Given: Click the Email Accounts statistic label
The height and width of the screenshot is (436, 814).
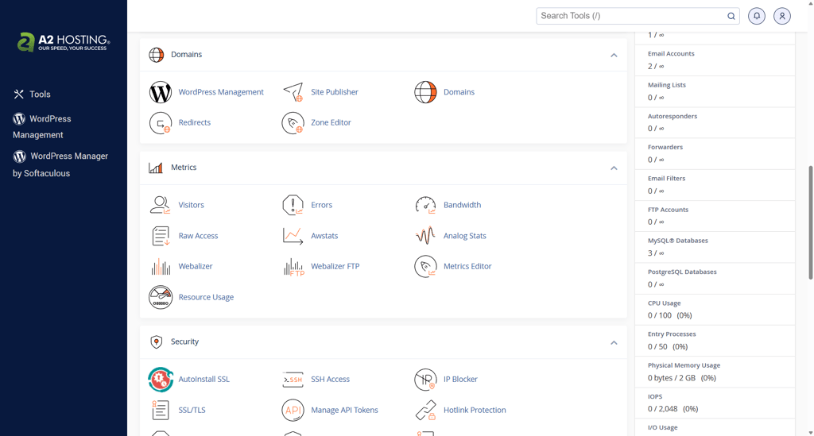Looking at the screenshot, I should pos(671,54).
